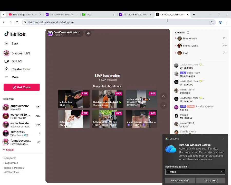Open Discover LIVE avatar icon
The width and height of the screenshot is (231, 185).
point(6,53)
